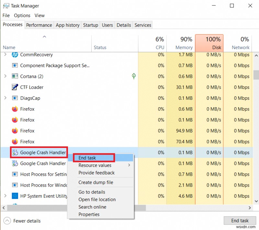
Task: Click the HP icon beside CommRecovery
Action: (15, 55)
